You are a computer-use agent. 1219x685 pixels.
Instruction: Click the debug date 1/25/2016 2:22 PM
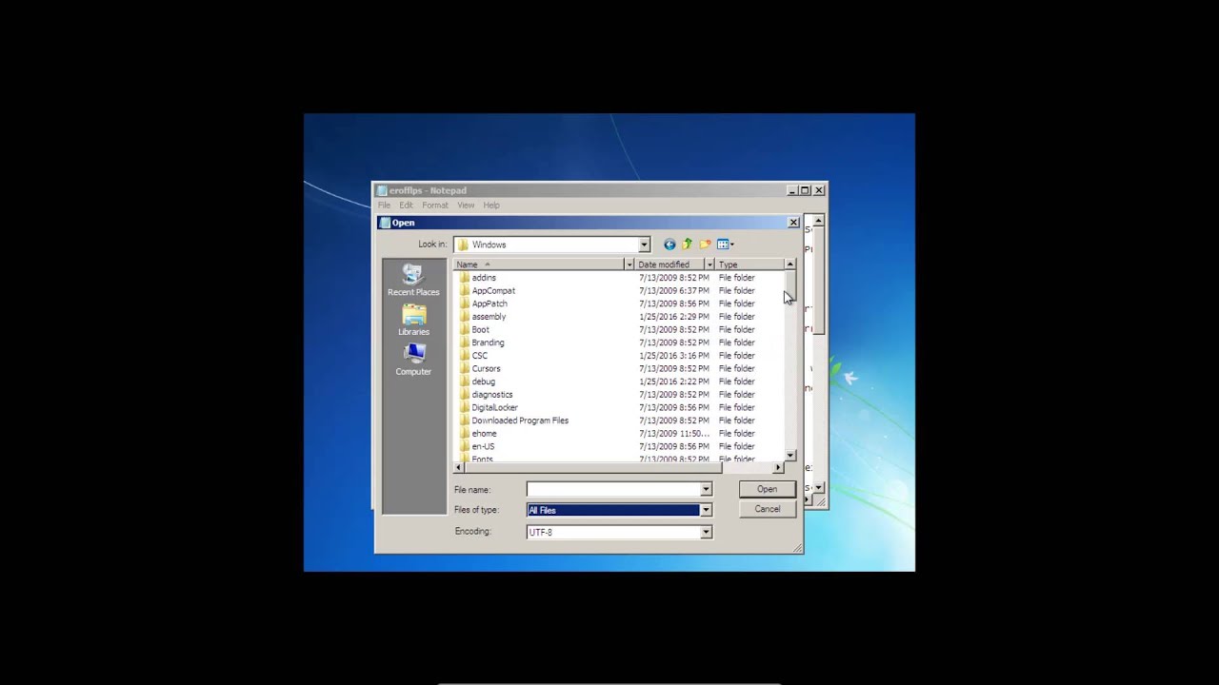pos(673,382)
